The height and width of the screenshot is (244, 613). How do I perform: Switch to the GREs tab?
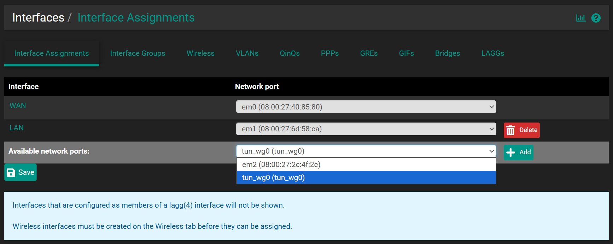369,53
